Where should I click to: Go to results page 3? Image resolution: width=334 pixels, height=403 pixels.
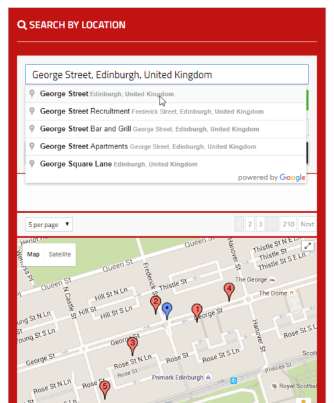[260, 224]
